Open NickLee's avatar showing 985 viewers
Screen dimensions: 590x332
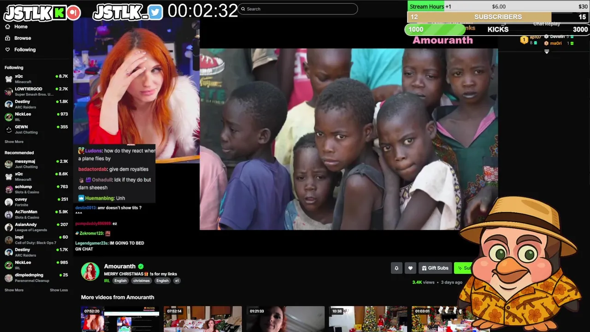(x=8, y=265)
